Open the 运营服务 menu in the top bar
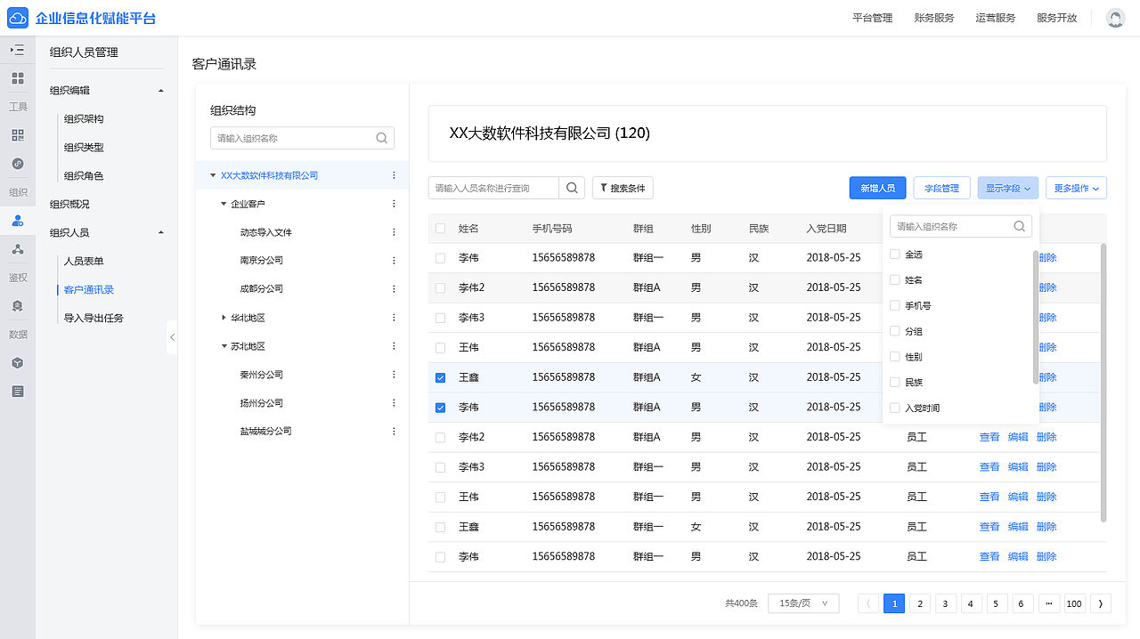Image resolution: width=1140 pixels, height=639 pixels. click(995, 17)
